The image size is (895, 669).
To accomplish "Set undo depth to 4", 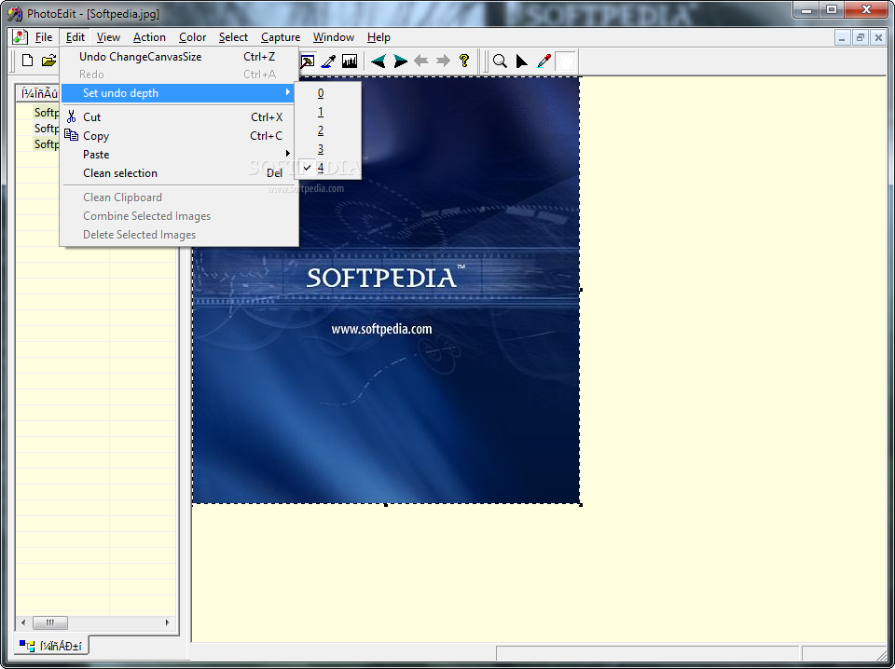I will pyautogui.click(x=327, y=168).
